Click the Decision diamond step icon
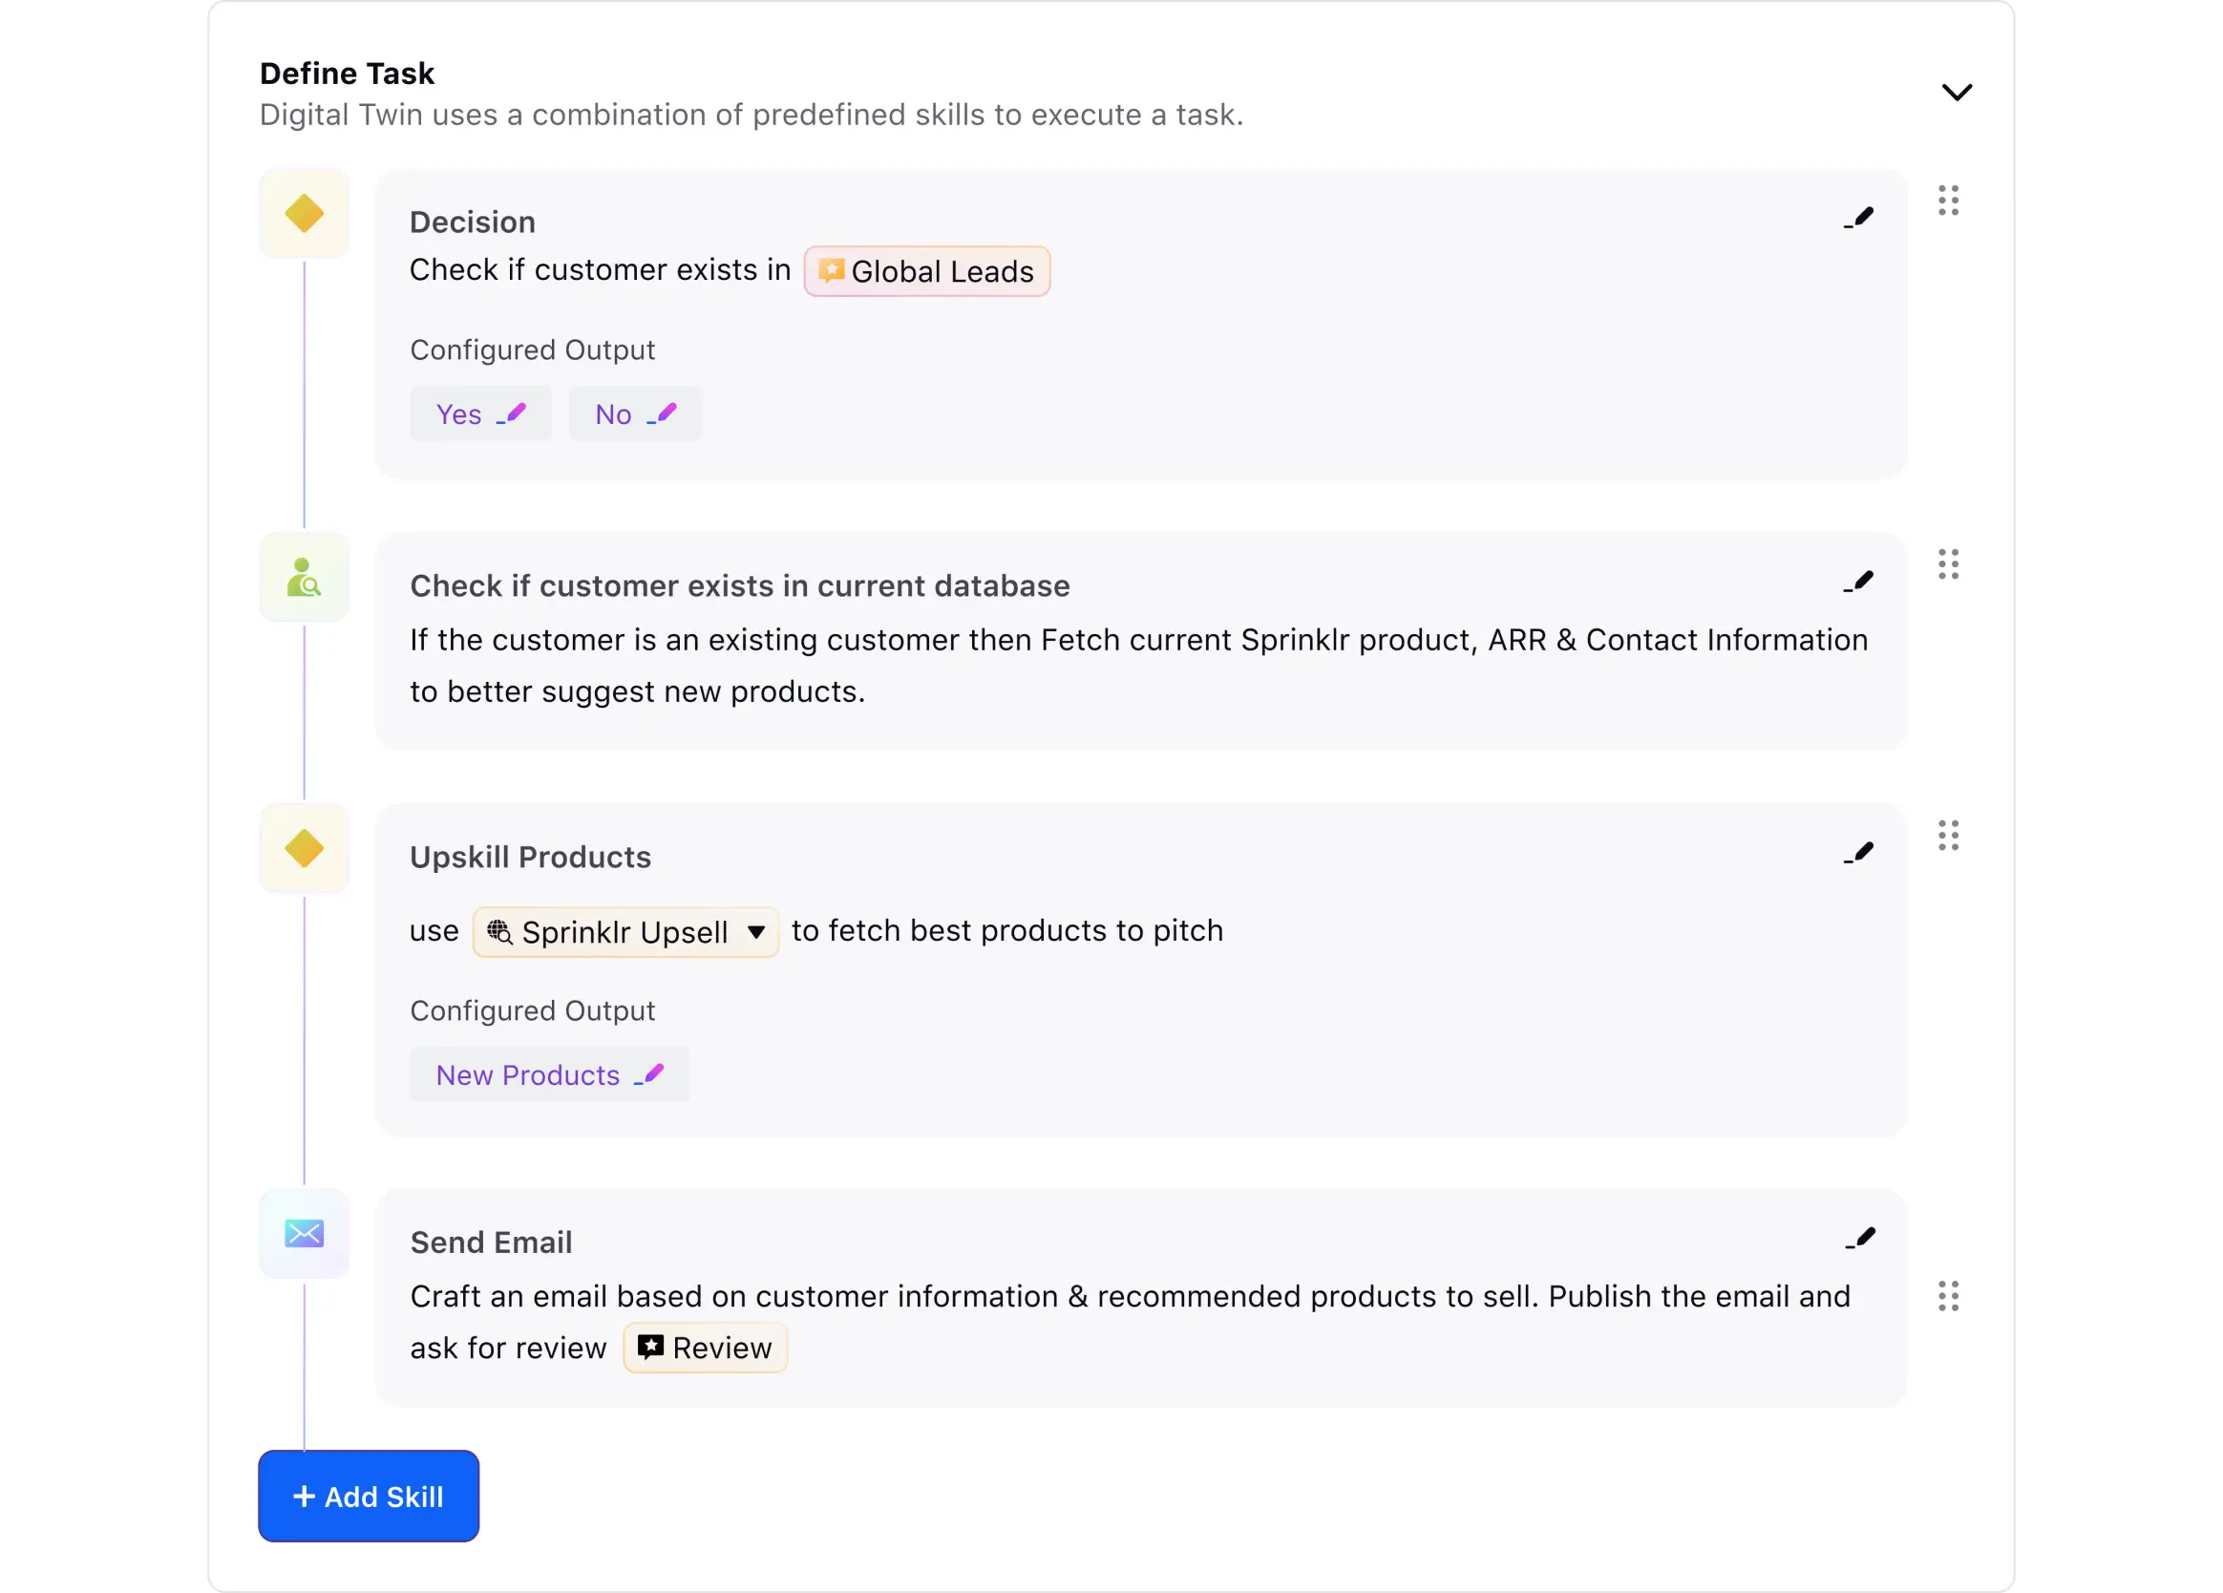The image size is (2223, 1593). tap(304, 214)
